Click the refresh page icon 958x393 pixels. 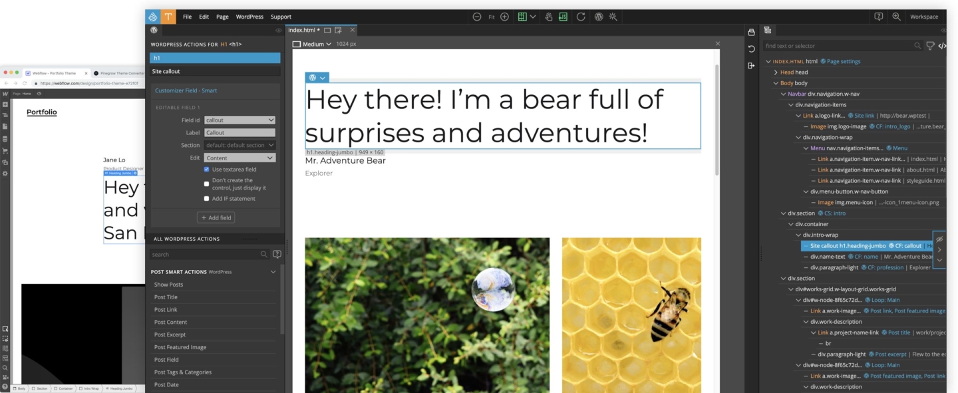[x=581, y=17]
